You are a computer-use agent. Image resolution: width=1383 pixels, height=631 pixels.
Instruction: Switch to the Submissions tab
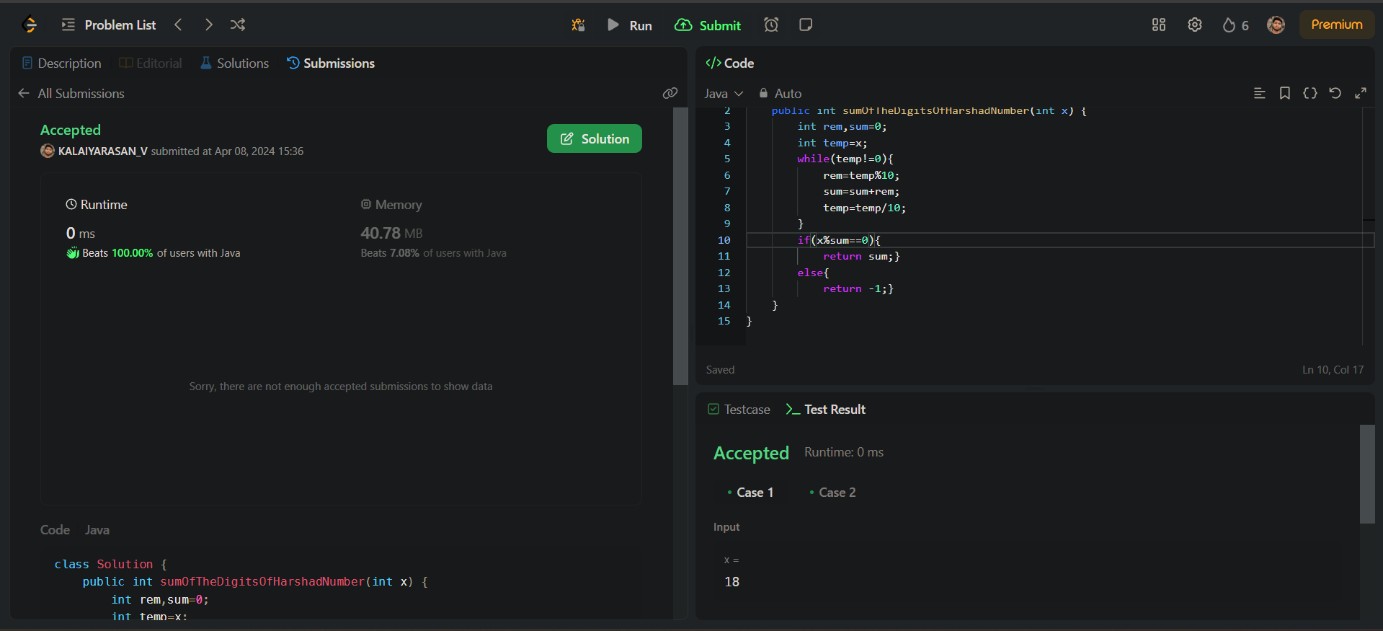(331, 63)
